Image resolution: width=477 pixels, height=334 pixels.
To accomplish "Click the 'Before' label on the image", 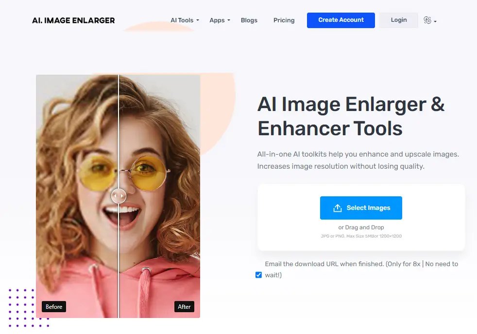I will pyautogui.click(x=54, y=306).
